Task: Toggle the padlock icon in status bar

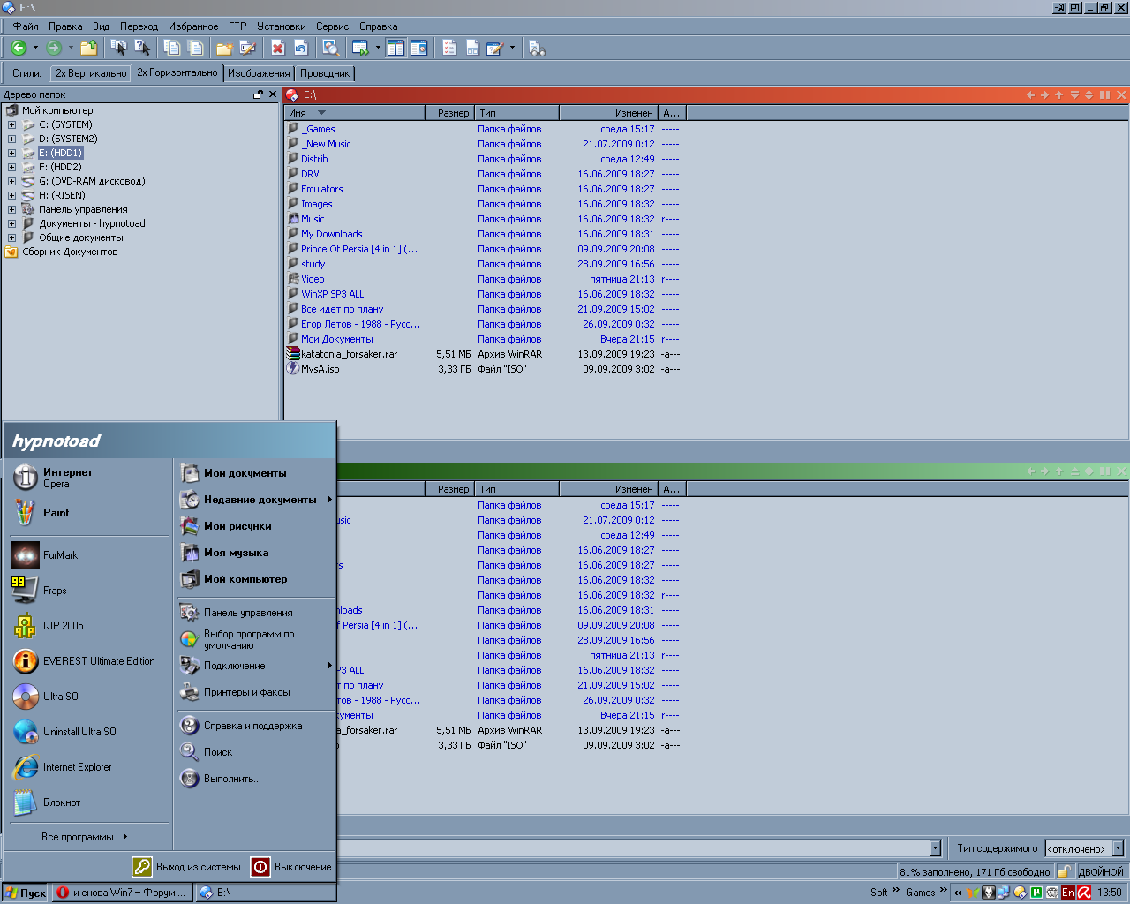Action: tap(1064, 871)
